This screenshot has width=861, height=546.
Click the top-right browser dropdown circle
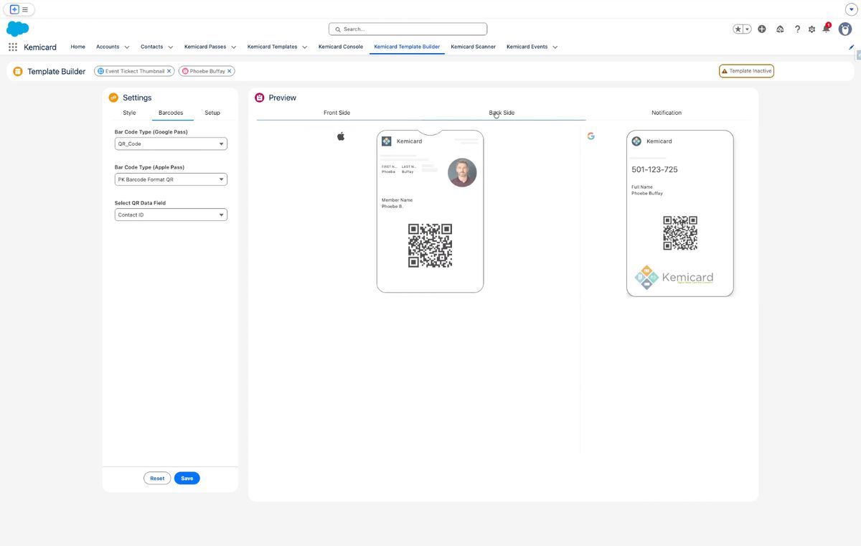852,9
